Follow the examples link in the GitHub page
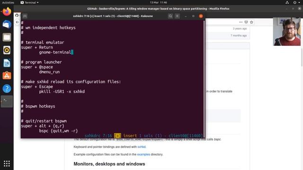Screen dimensions: 303x170 (x=143, y=154)
